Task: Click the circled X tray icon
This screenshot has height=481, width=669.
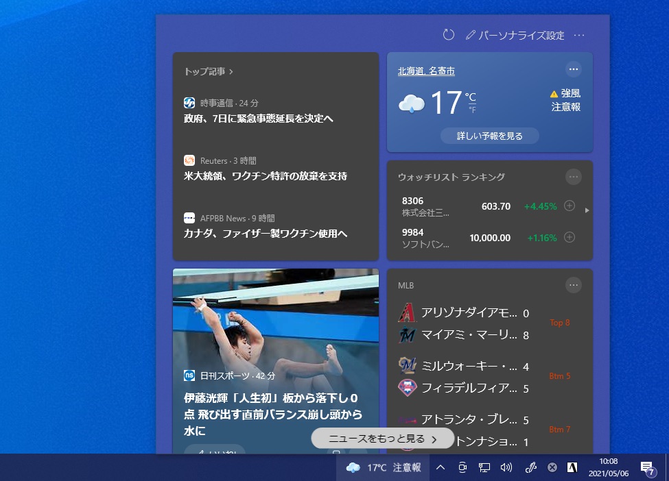Action: coord(552,467)
